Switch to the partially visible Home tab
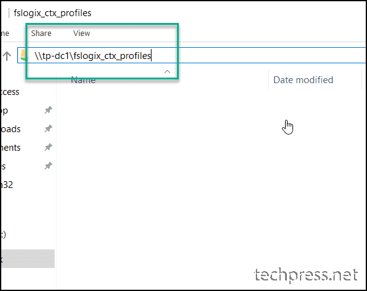 (x=5, y=34)
